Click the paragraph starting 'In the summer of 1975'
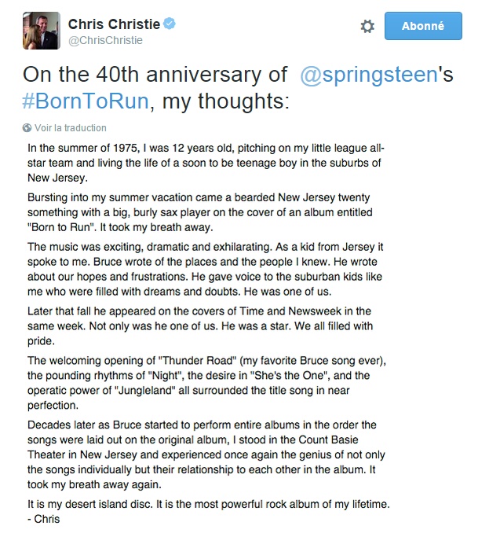This screenshot has width=489, height=533. pyautogui.click(x=206, y=162)
